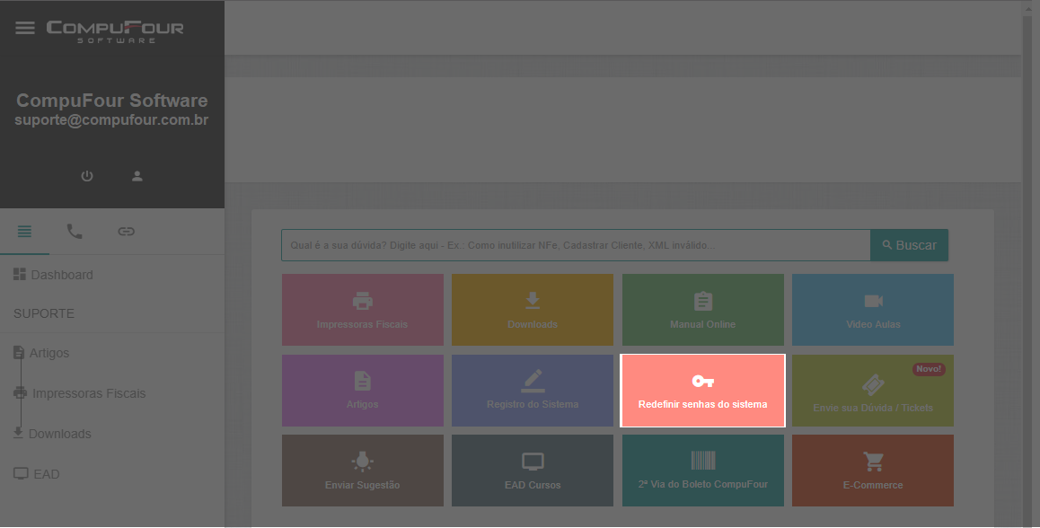Open the user profile icon
This screenshot has height=528, width=1040.
coord(137,176)
